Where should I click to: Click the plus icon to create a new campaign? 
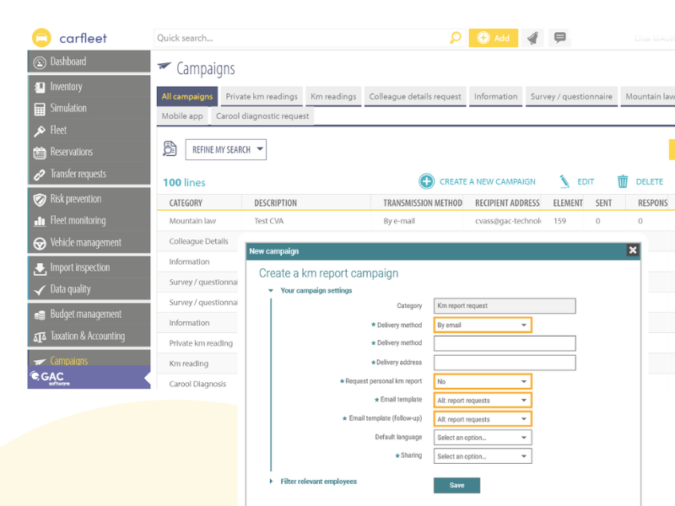(x=427, y=181)
